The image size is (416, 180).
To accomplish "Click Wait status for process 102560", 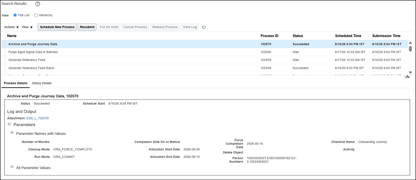I will [296, 52].
